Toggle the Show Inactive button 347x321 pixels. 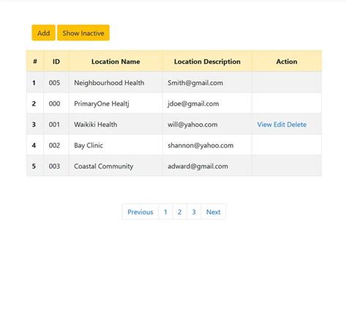click(83, 33)
